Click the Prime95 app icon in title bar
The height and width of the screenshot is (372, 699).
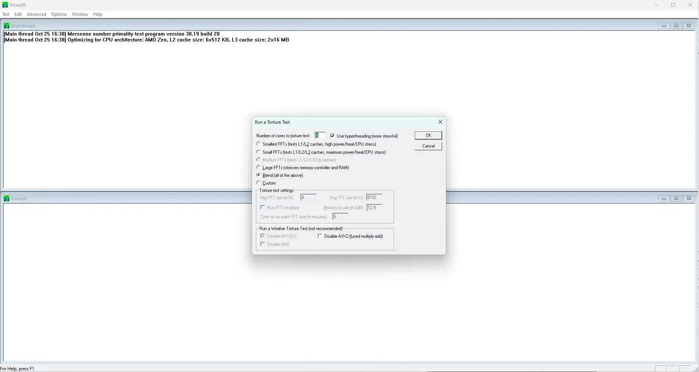[5, 5]
